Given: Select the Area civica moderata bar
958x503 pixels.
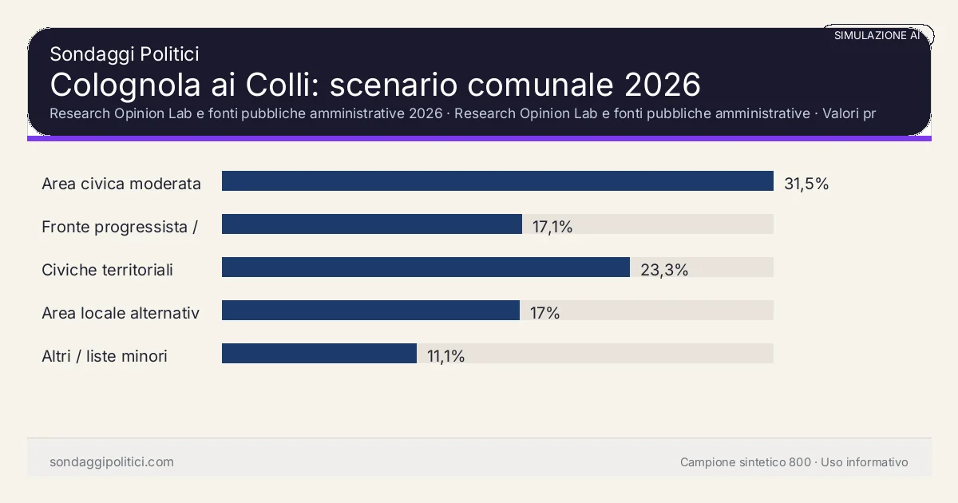Looking at the screenshot, I should (497, 181).
